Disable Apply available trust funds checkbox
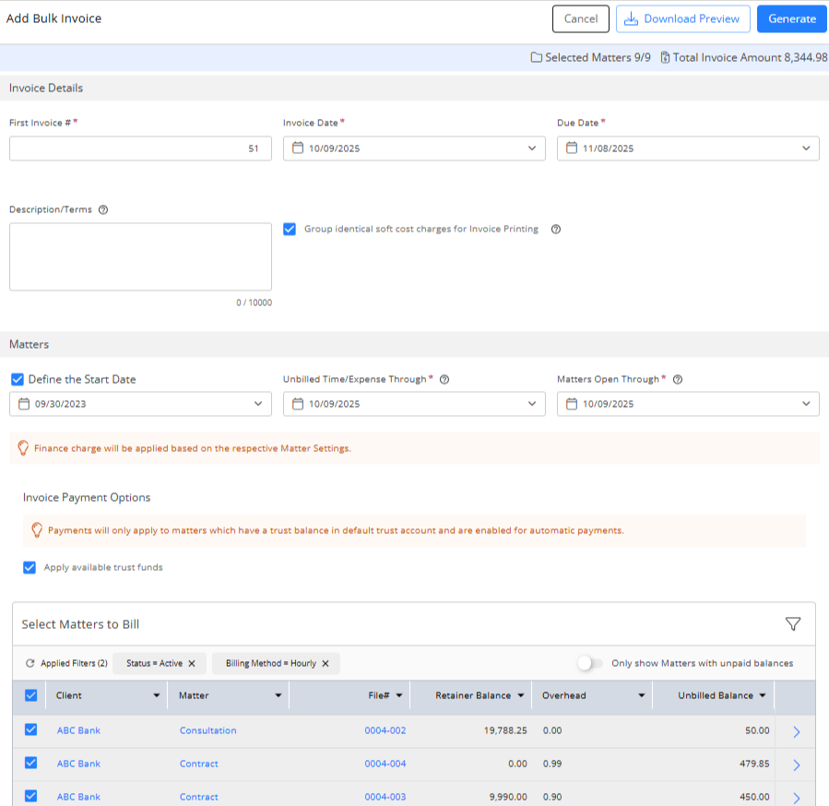This screenshot has height=806, width=829. coord(30,568)
